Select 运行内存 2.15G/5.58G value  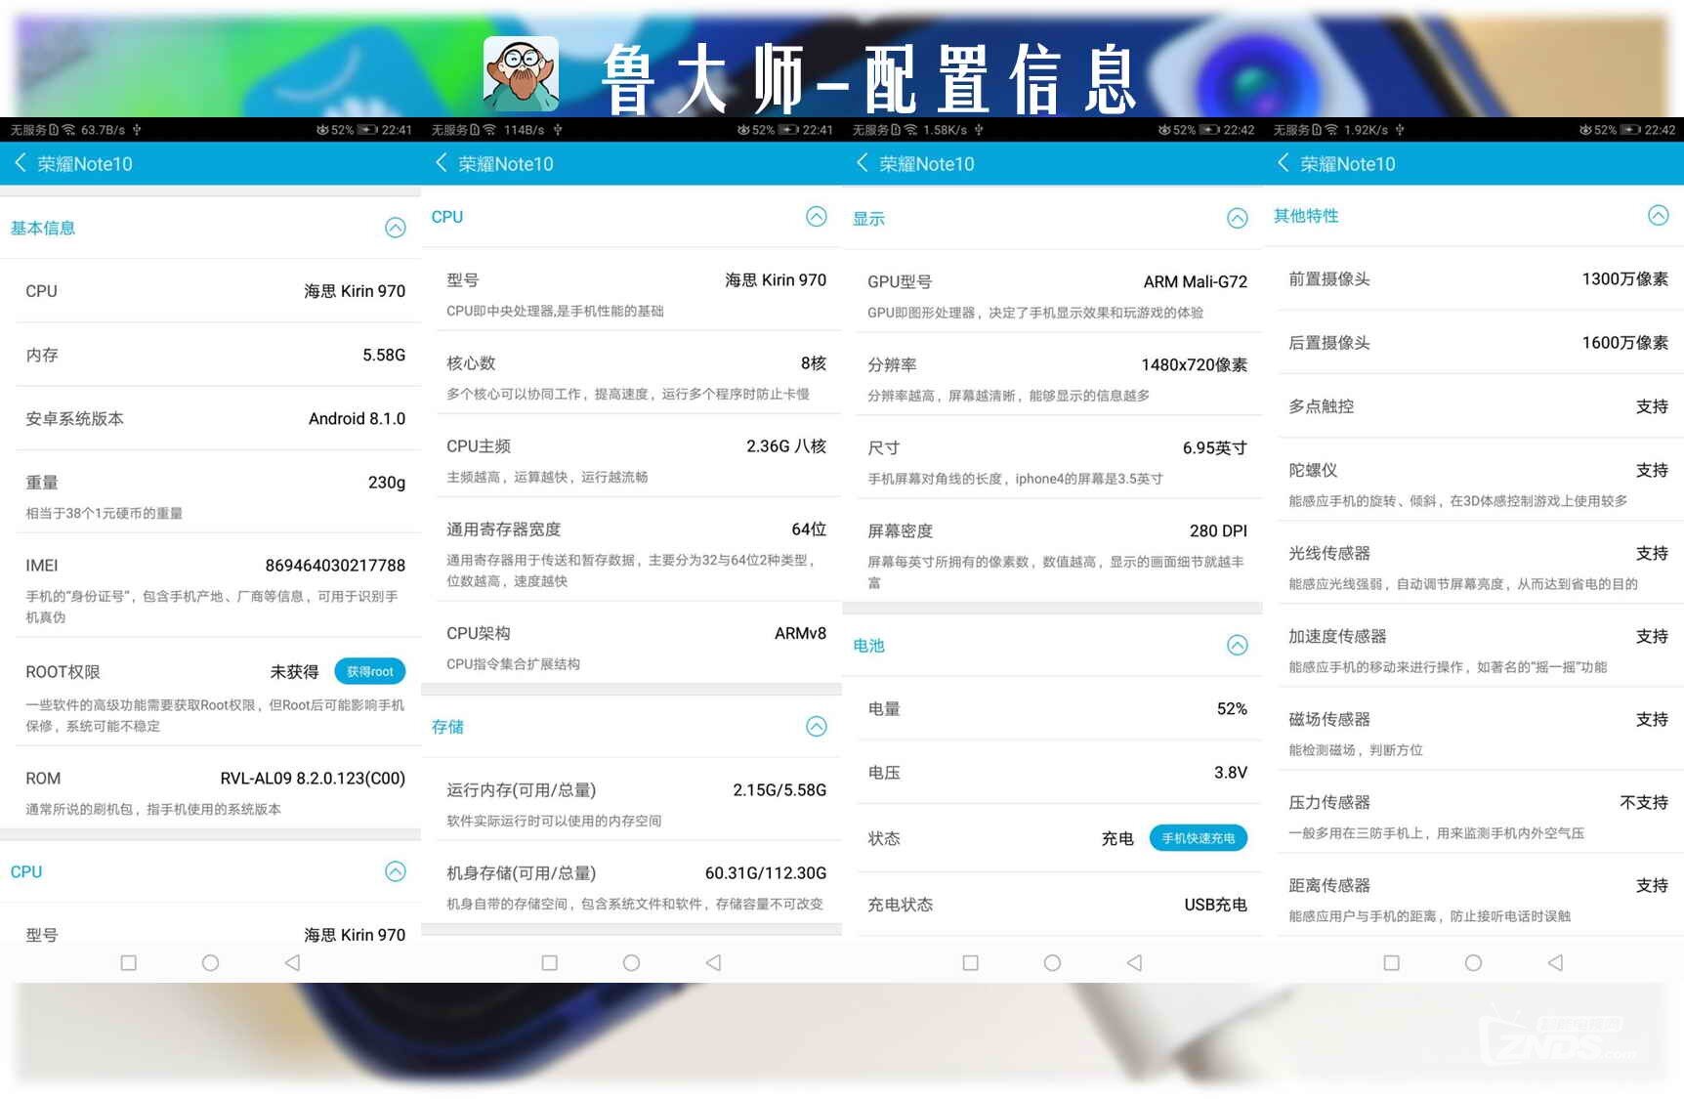(x=779, y=789)
